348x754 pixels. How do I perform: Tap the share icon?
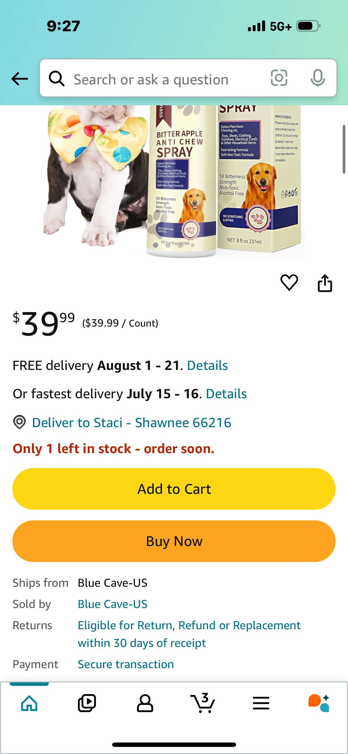[325, 283]
